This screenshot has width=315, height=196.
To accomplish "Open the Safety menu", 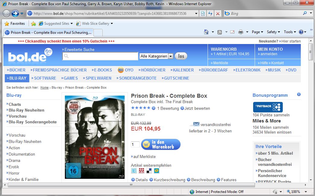I will 273,32.
